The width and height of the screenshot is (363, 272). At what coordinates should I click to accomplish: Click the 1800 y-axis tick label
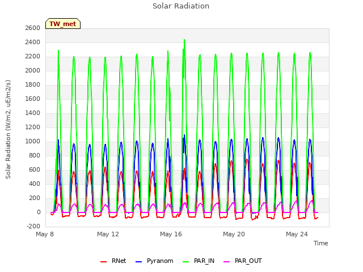click(x=33, y=84)
